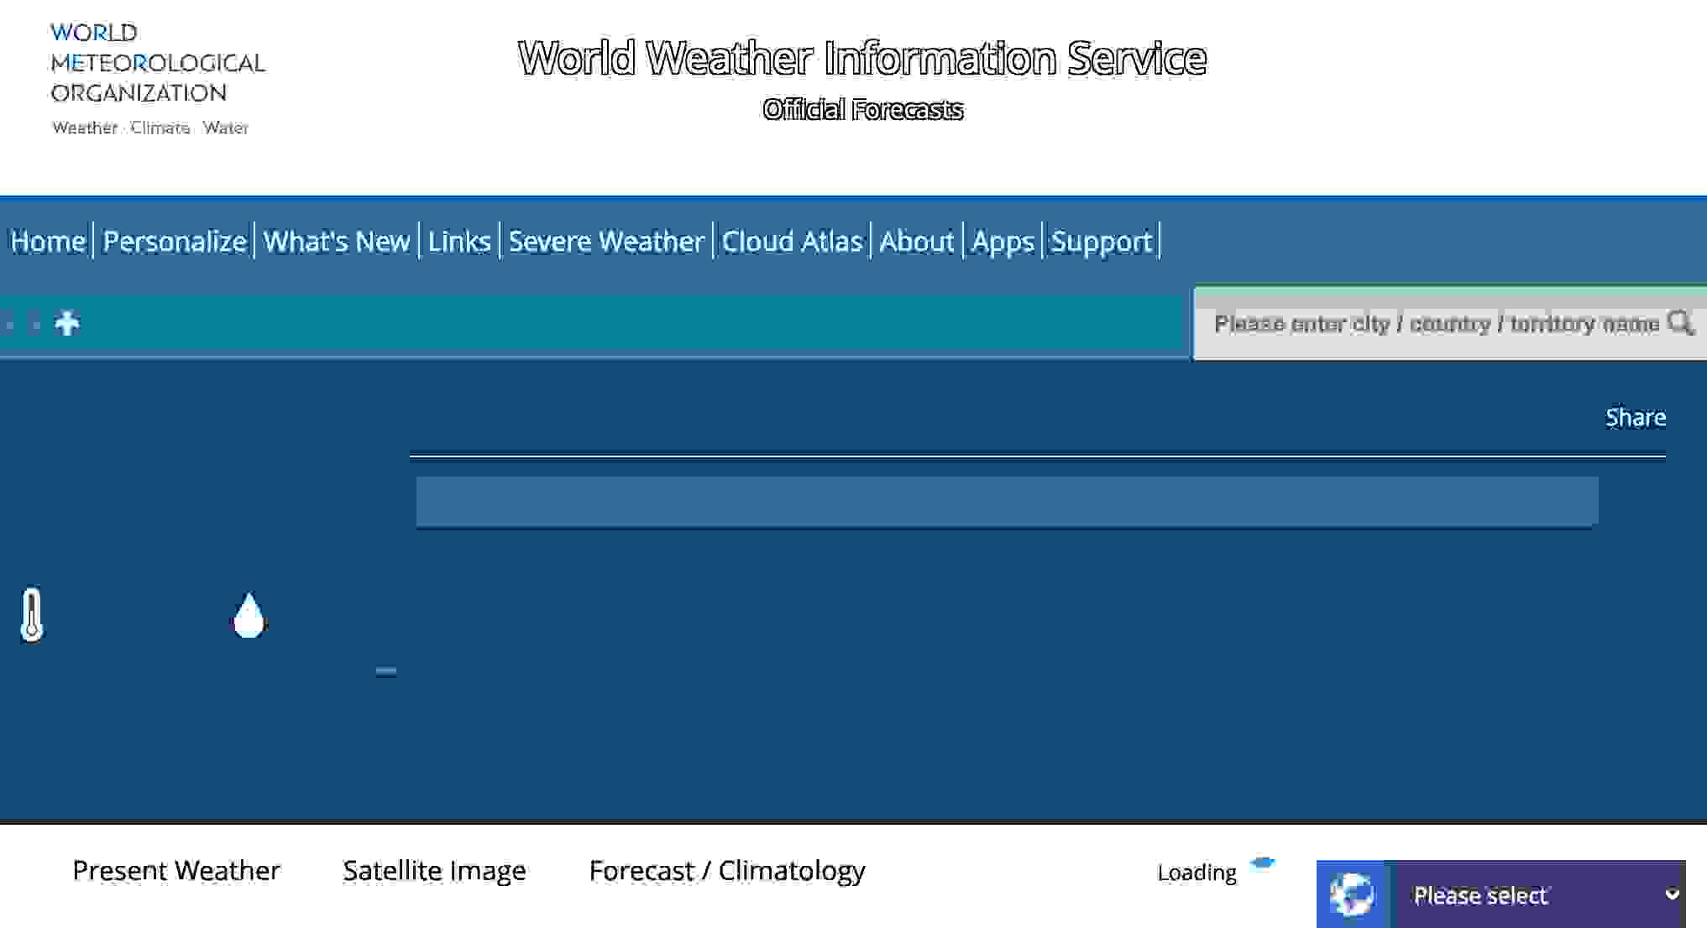
Task: Click the Official Forecasts subtitle
Action: pos(862,109)
